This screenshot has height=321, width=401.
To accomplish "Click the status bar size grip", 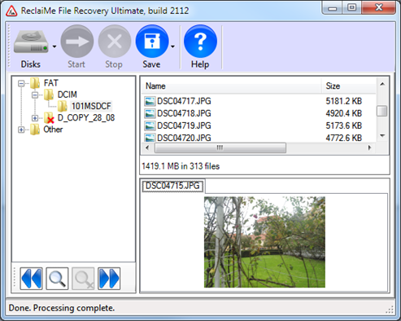I will tap(390, 310).
